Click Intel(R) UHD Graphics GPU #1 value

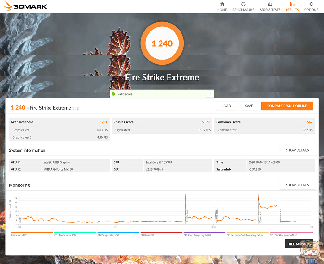[x=57, y=162]
